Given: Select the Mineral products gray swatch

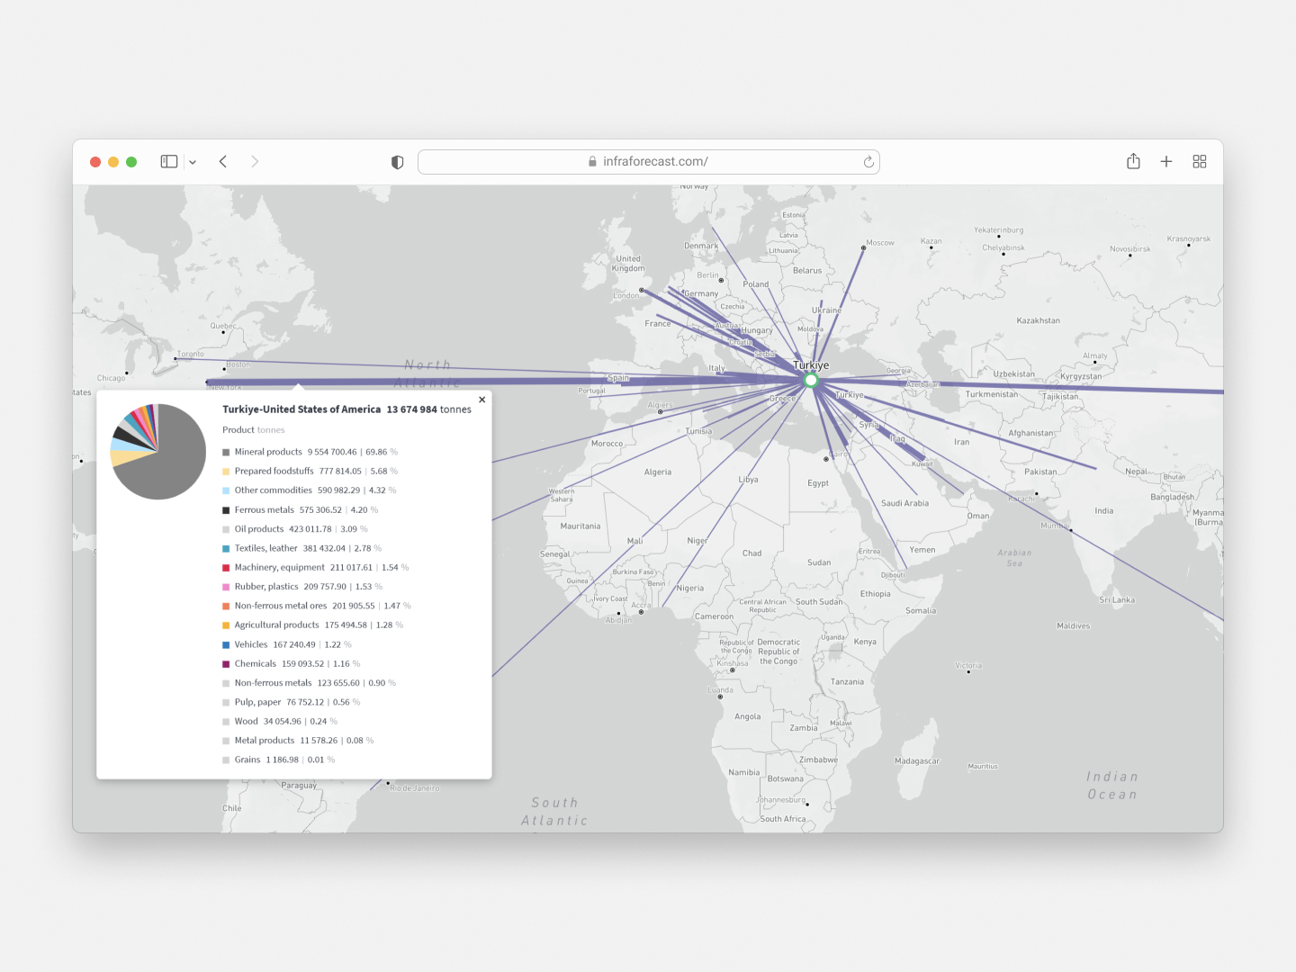Looking at the screenshot, I should 226,453.
